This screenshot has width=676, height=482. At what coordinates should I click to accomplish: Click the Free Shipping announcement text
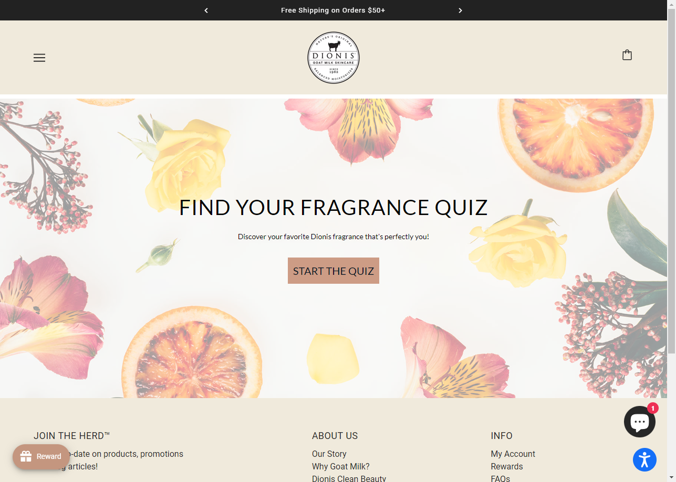[x=333, y=10]
